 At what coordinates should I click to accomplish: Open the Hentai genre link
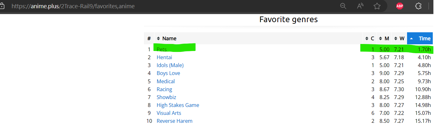(164, 57)
